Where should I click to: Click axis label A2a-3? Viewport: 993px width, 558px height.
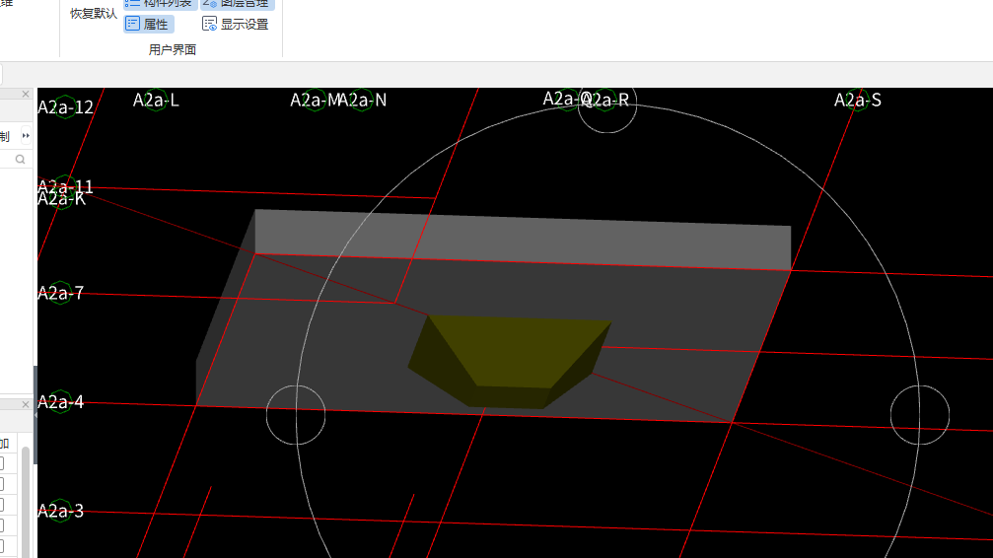coord(61,511)
